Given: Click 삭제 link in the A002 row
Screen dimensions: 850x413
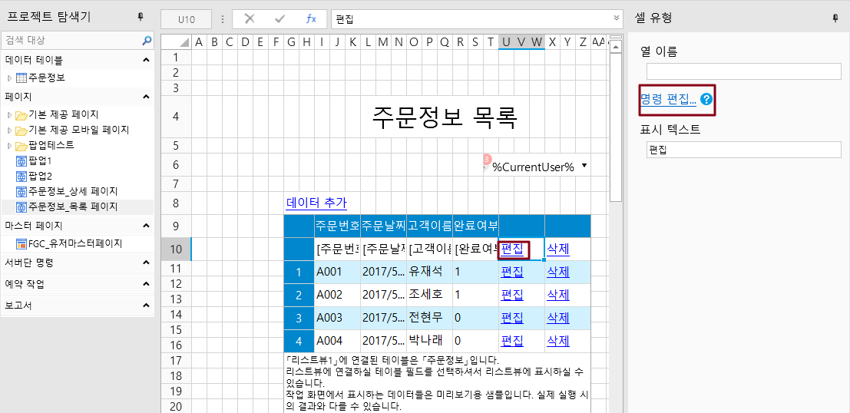Looking at the screenshot, I should coord(558,295).
